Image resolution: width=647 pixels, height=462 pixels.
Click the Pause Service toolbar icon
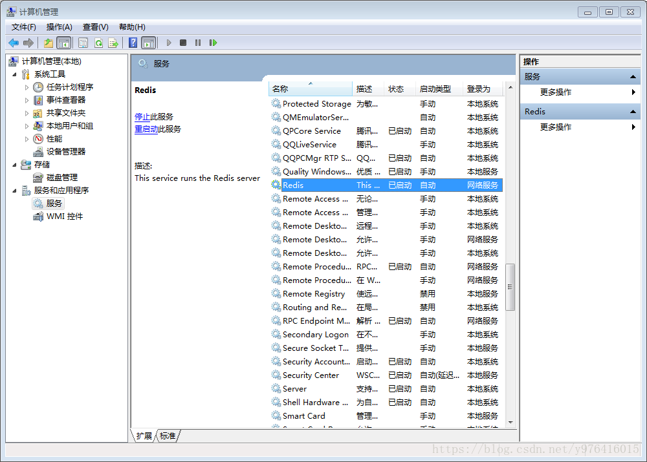pos(198,43)
